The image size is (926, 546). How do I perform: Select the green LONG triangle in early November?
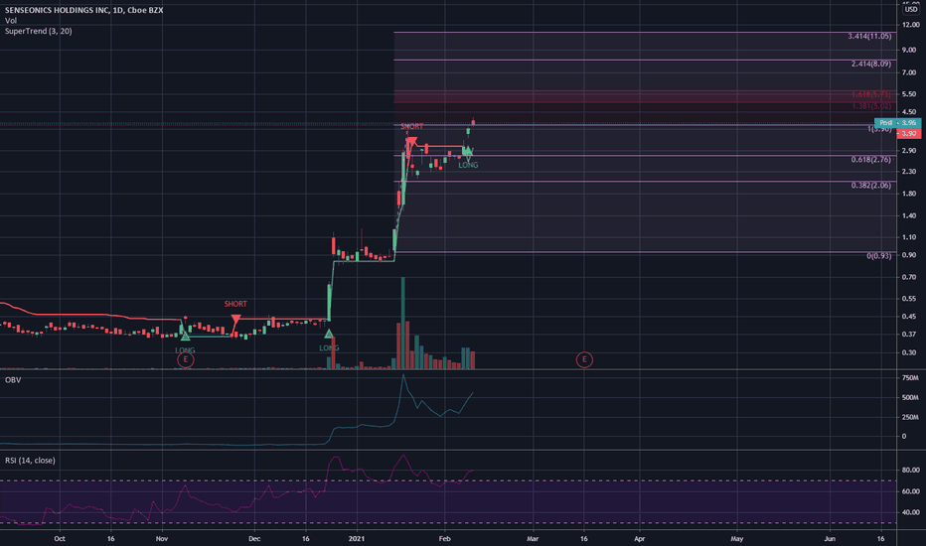pyautogui.click(x=186, y=336)
